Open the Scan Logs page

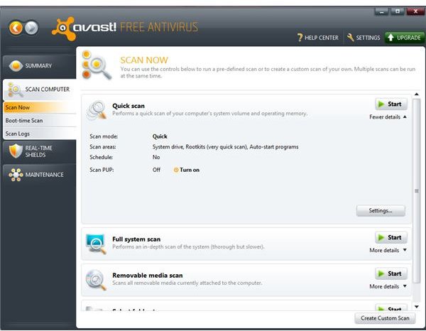coord(40,134)
